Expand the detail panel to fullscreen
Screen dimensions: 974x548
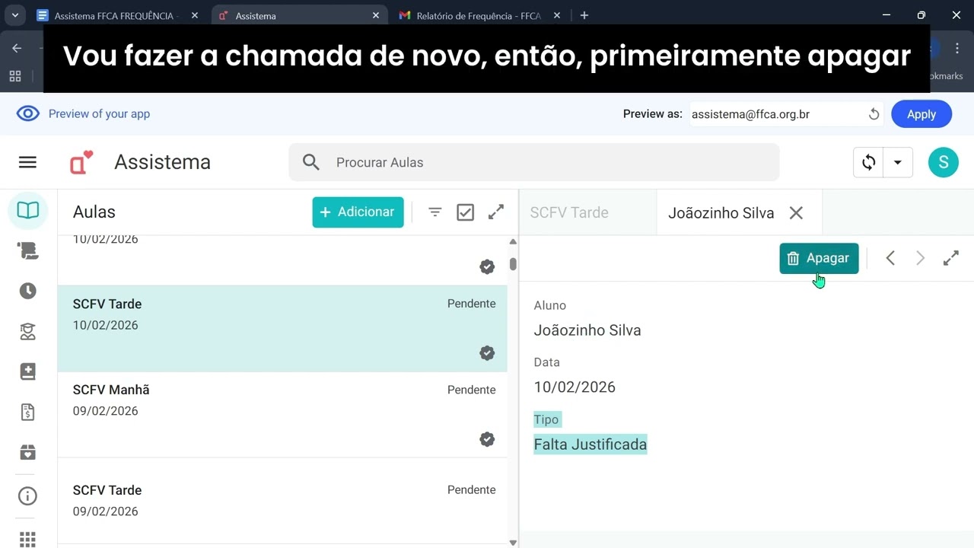pyautogui.click(x=951, y=258)
